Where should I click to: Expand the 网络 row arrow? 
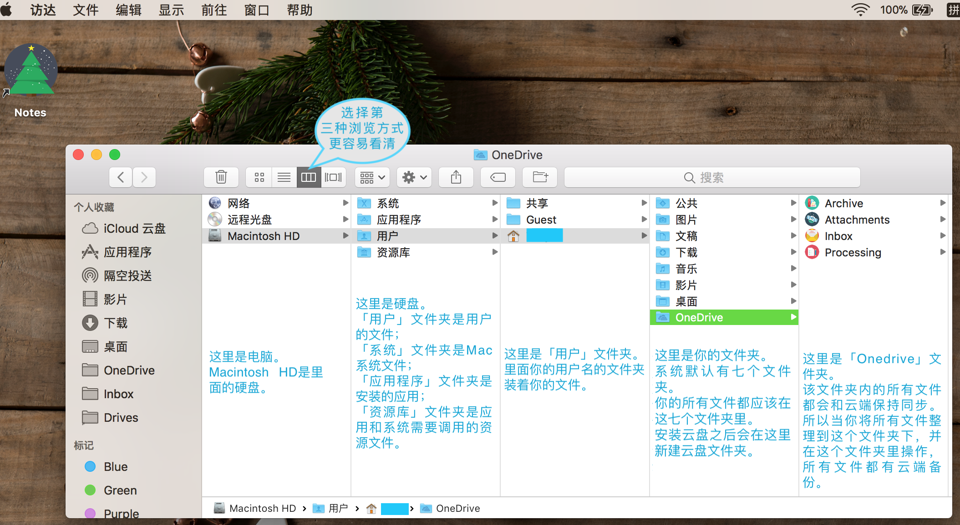point(345,203)
